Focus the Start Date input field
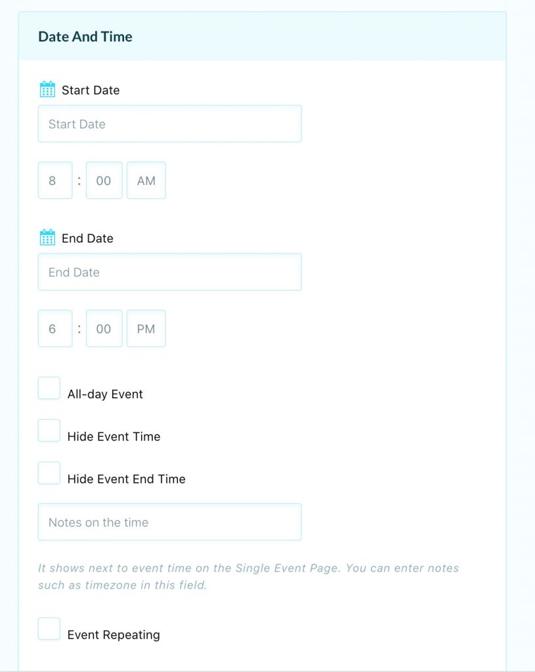 click(x=170, y=124)
